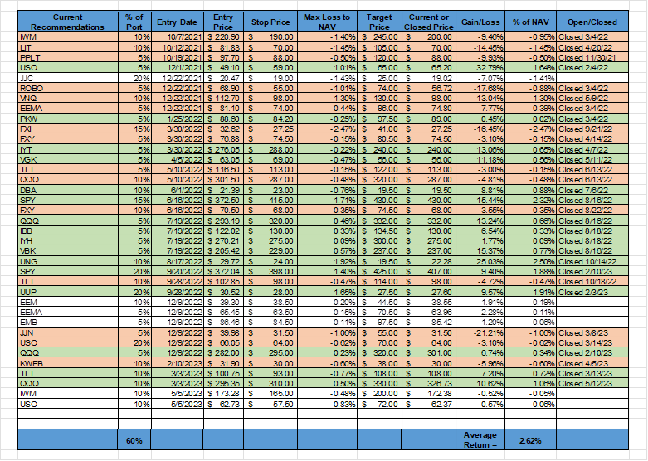Click the 'Closed 9/21/22' status cell
Viewport: 648px width, 461px height.
[592, 129]
